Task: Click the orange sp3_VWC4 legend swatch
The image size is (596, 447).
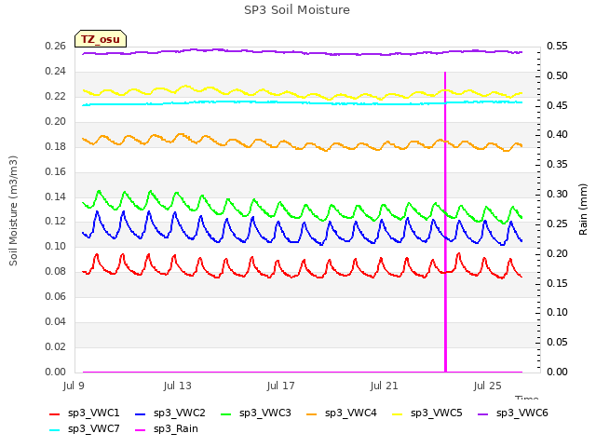Action: [x=312, y=413]
